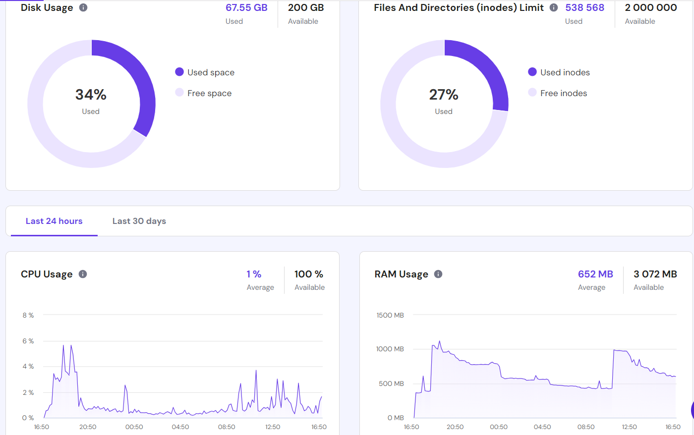
Task: Toggle the Free space legend item
Action: click(203, 93)
